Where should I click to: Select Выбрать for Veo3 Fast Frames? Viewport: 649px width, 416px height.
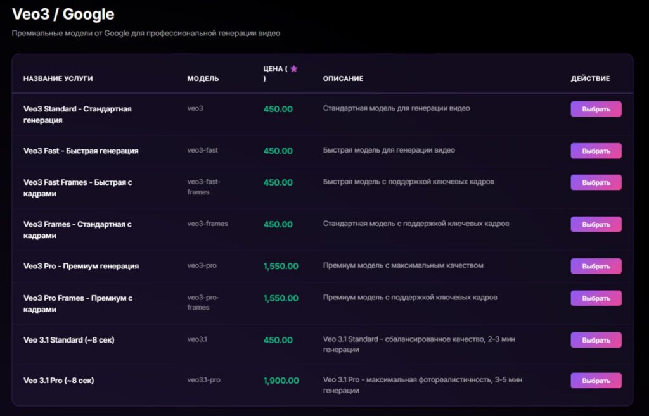coord(596,182)
